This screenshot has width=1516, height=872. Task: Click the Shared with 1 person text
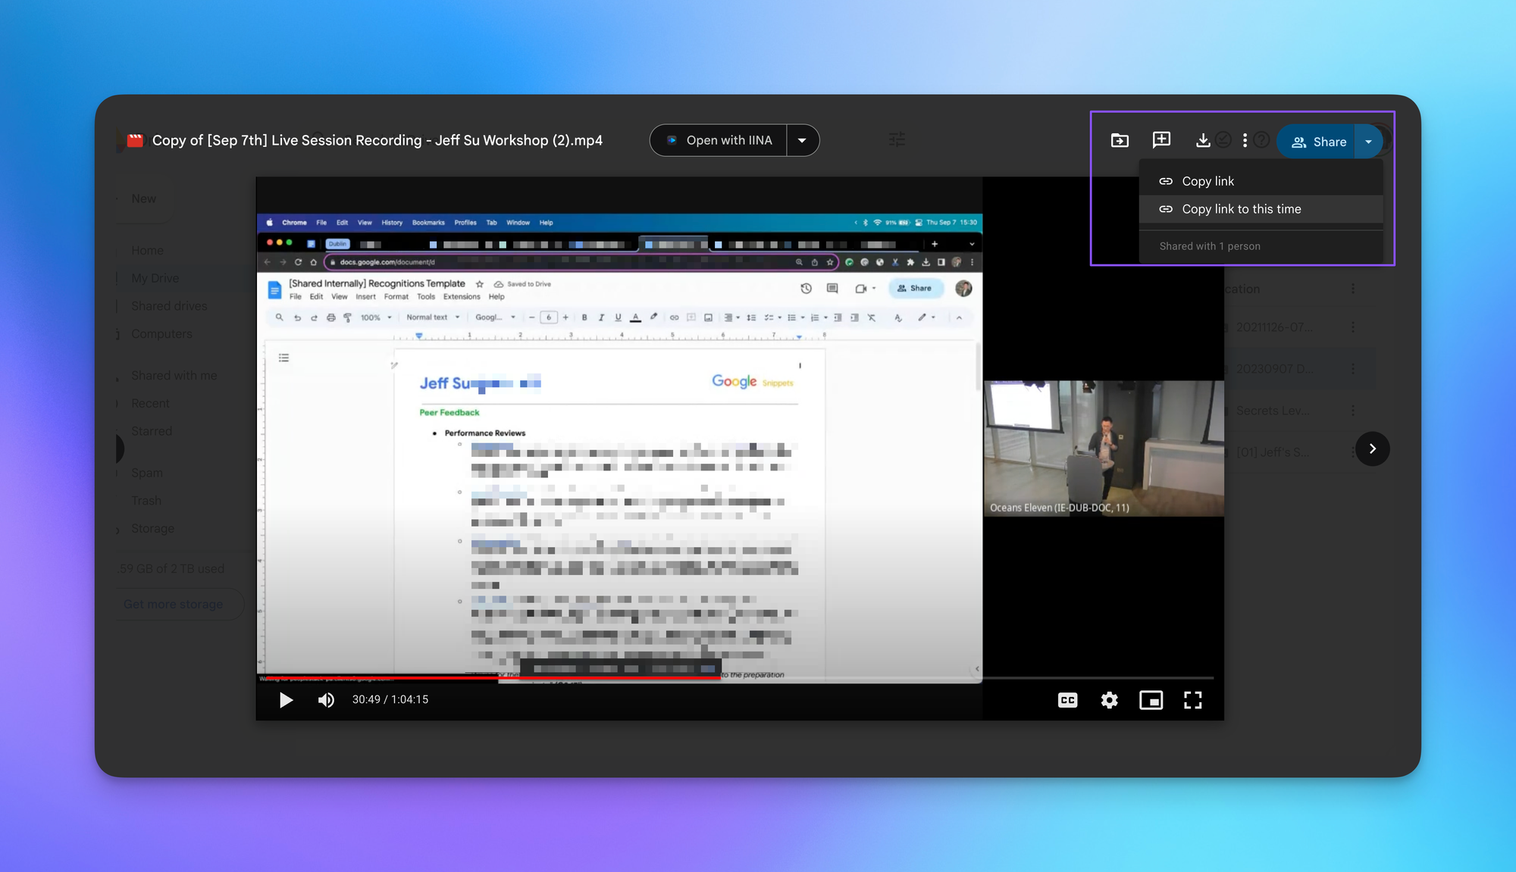click(1210, 246)
